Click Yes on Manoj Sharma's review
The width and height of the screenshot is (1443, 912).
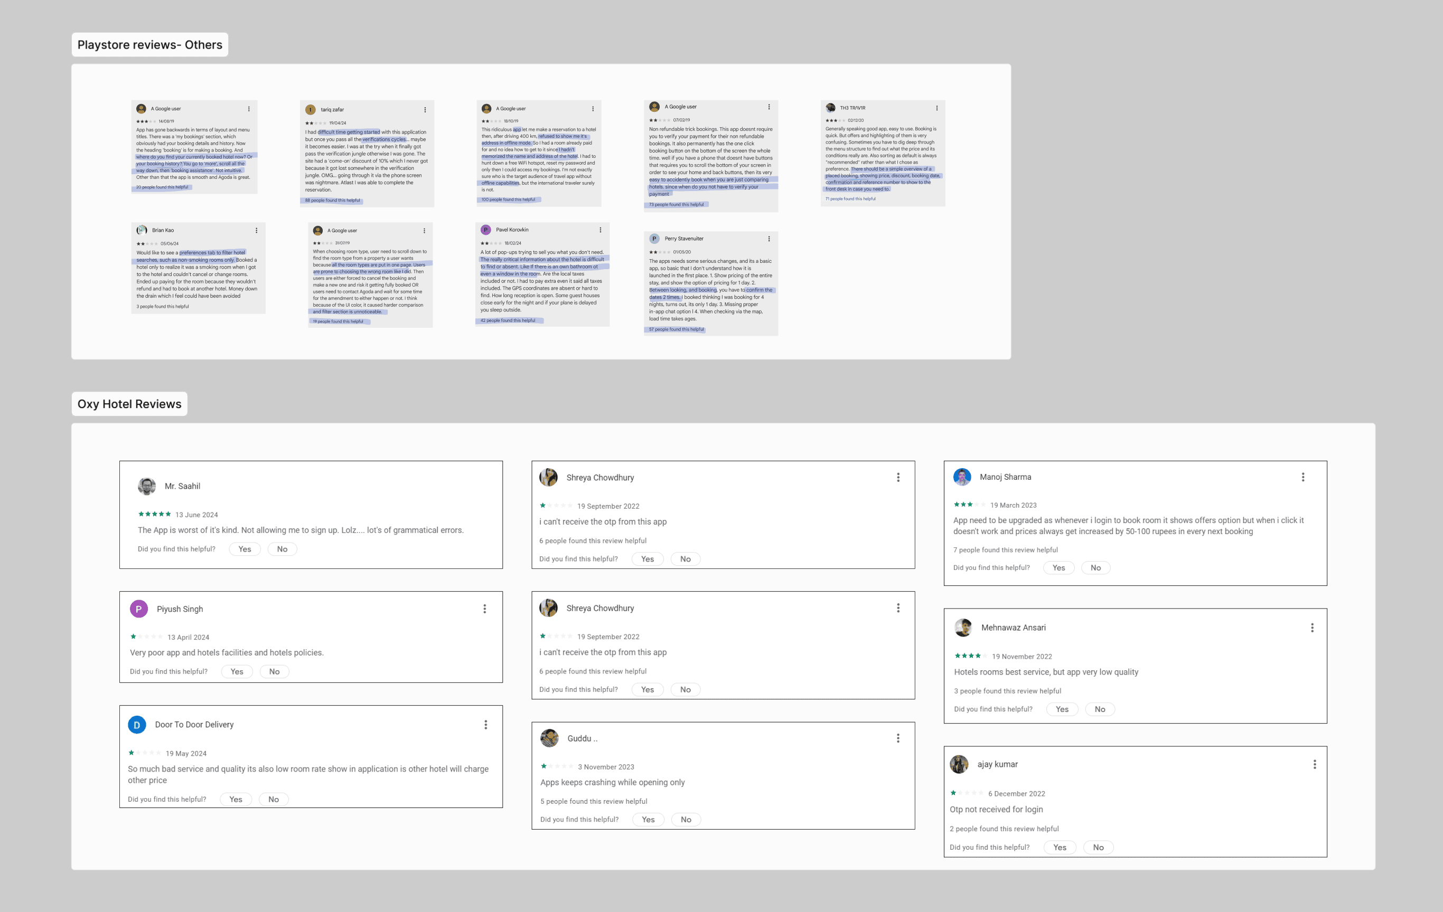click(x=1058, y=568)
